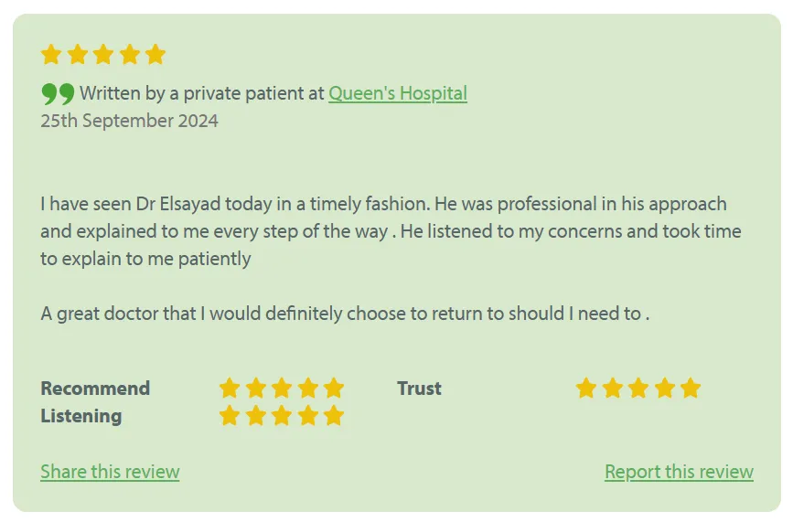Click the 'A great doctor' closing sentence
Screen dimensions: 793x522
tap(345, 314)
